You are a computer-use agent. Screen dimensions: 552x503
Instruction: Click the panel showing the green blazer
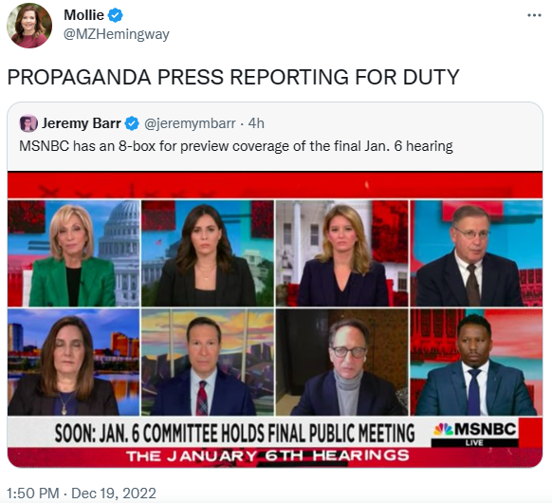(x=74, y=252)
